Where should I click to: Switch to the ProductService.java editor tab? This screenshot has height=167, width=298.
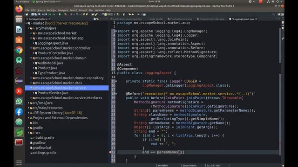[180, 19]
